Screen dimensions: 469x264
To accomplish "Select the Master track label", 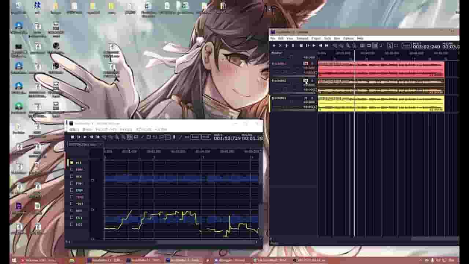I will [277, 53].
